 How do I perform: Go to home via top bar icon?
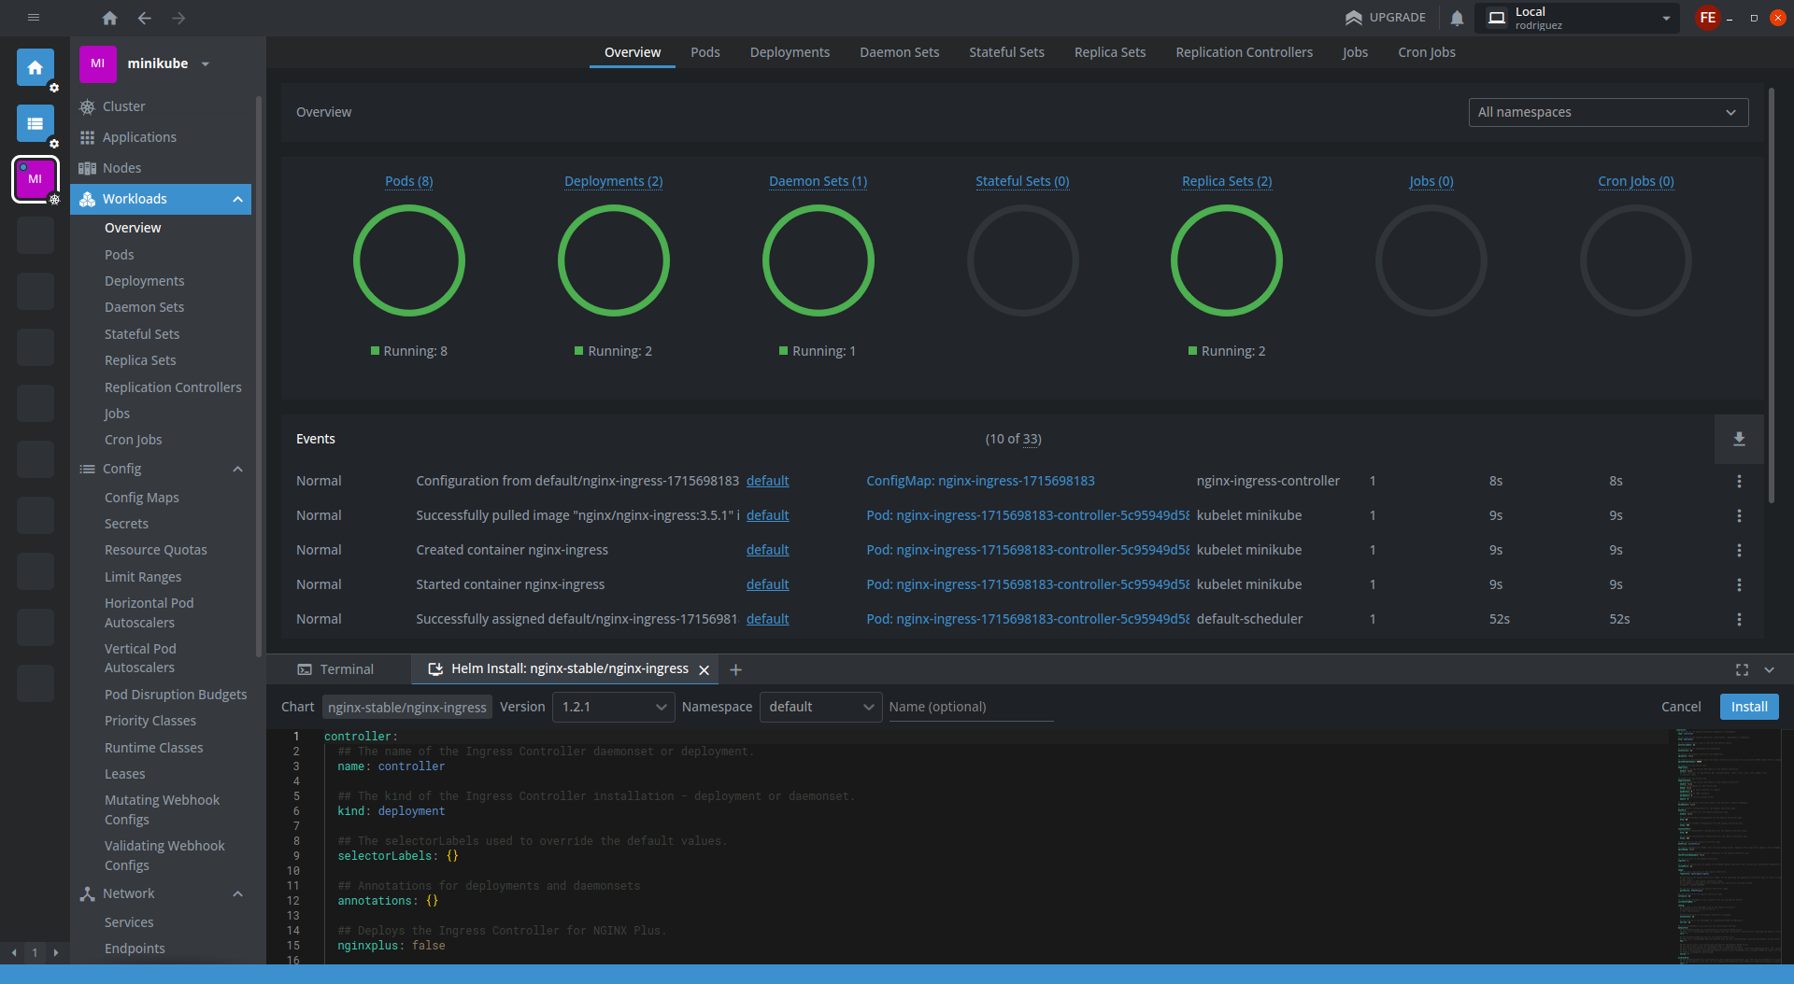coord(109,18)
